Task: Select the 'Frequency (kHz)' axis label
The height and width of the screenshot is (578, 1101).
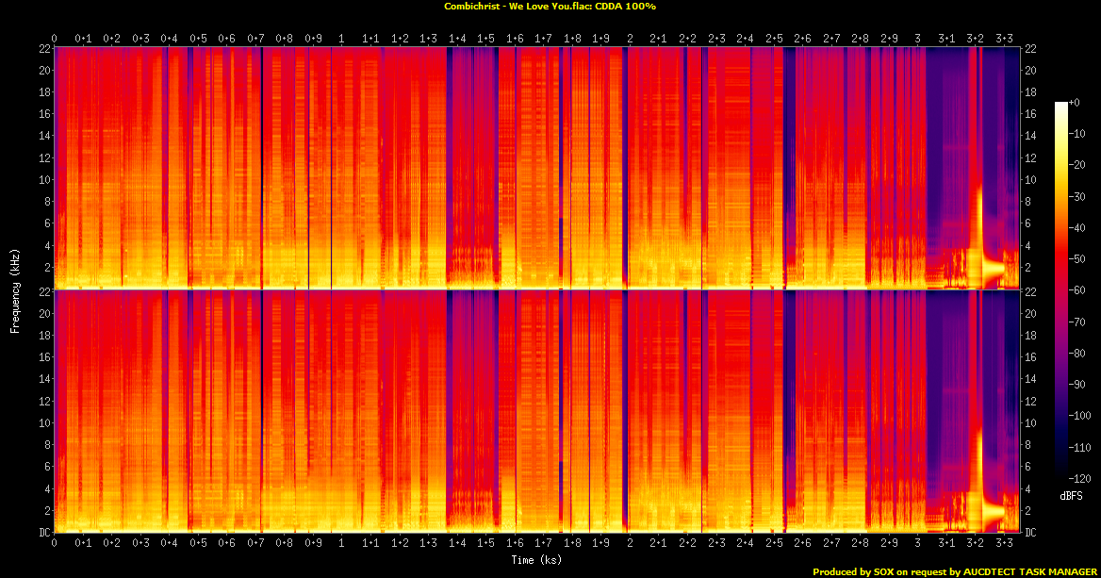Action: (x=15, y=290)
